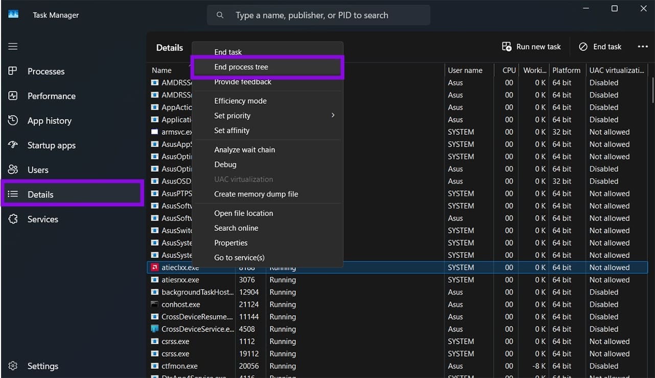Click the icon next to CrossDeviceService.exe
Image resolution: width=655 pixels, height=378 pixels.
pos(155,329)
